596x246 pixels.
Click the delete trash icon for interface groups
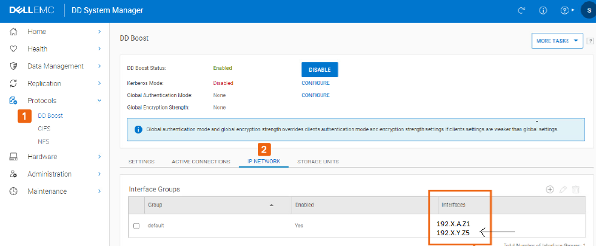[576, 189]
